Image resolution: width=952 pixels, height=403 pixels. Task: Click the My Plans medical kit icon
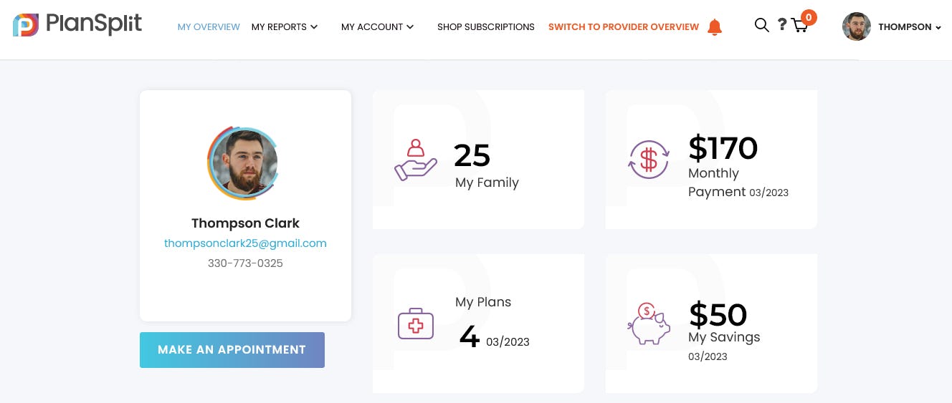point(416,324)
